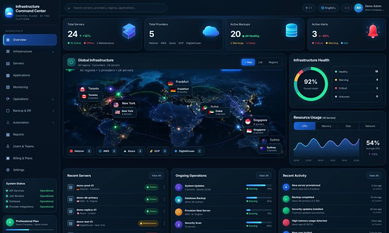This screenshot has height=233, width=389.
Task: Click the demo-prod-01 server row icon
Action: [71, 187]
